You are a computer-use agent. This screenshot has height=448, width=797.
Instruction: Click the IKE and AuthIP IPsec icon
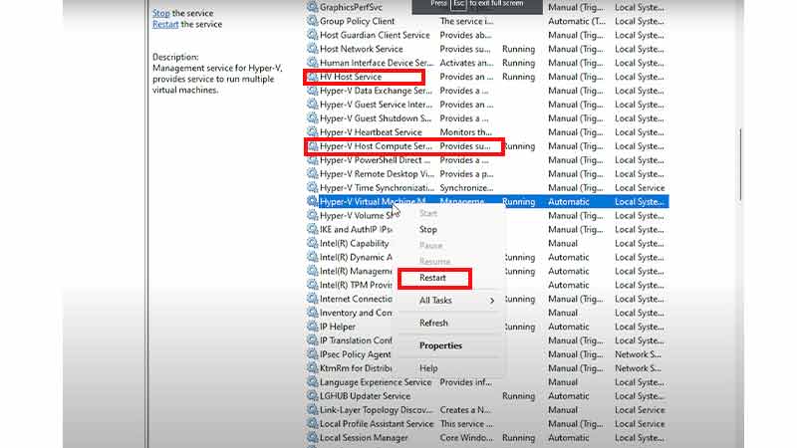pos(312,229)
